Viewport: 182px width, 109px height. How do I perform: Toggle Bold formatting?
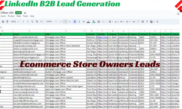[75, 22]
